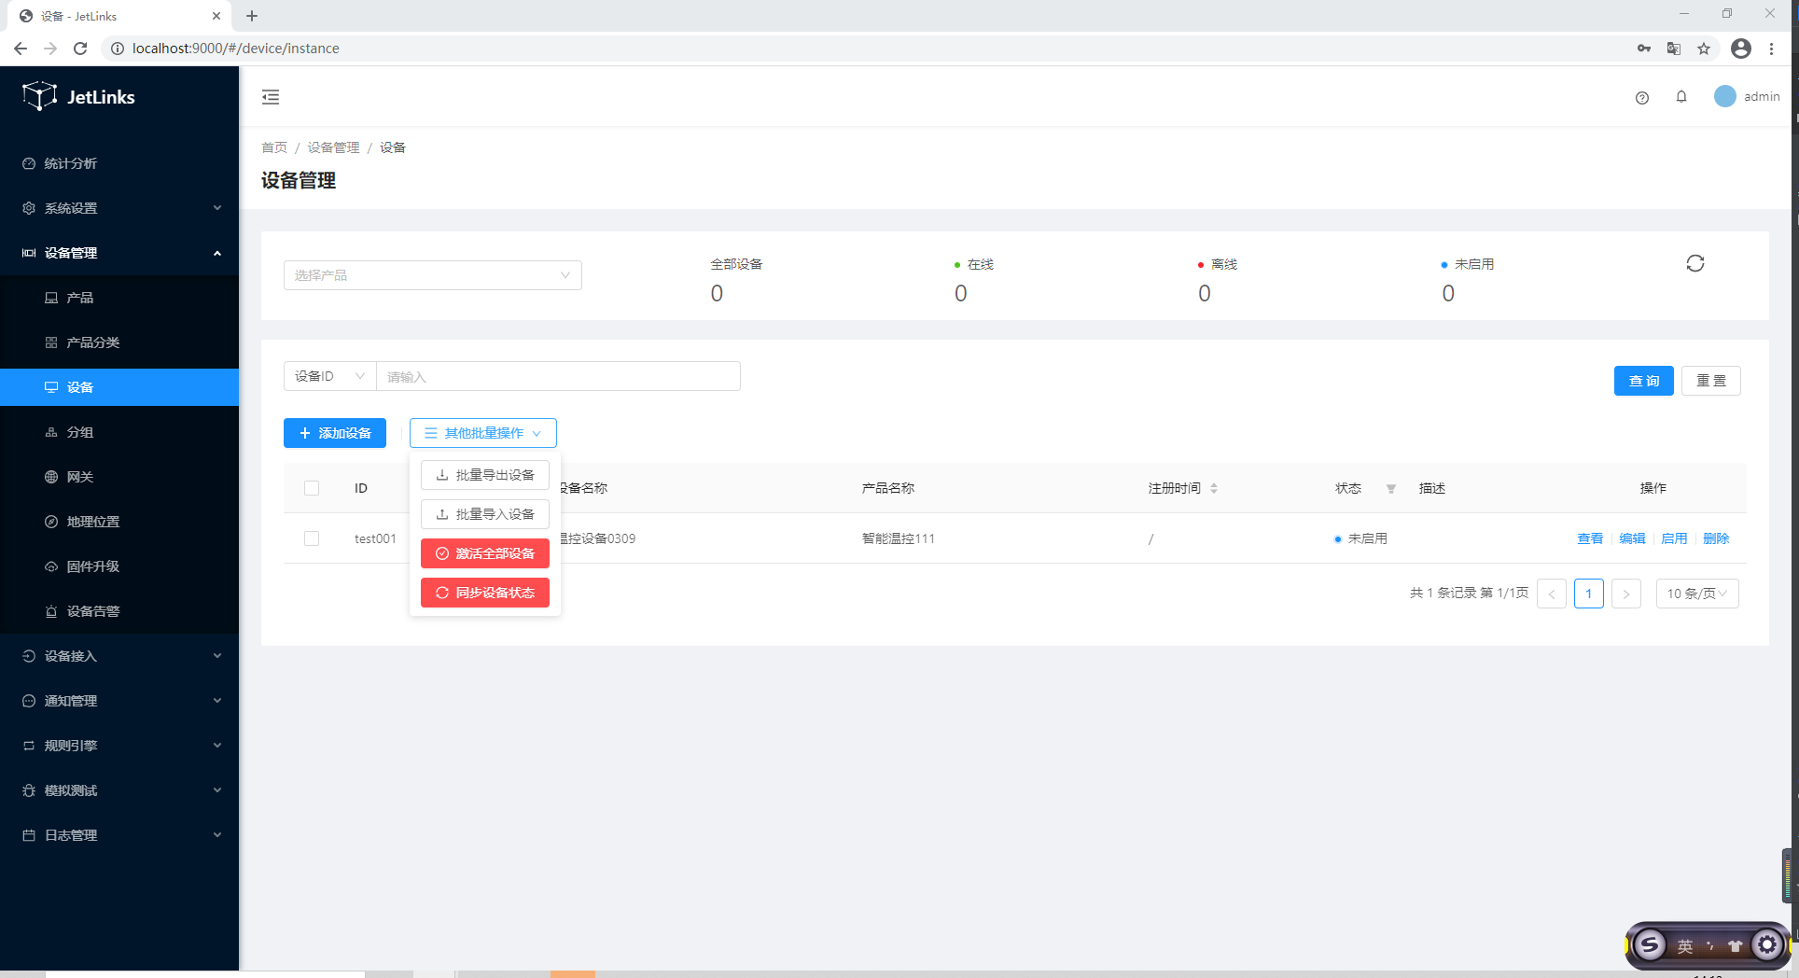
Task: Click the refresh statistics icon
Action: coord(1694,264)
